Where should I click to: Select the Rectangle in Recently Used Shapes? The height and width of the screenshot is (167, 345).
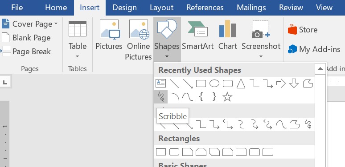pos(201,83)
